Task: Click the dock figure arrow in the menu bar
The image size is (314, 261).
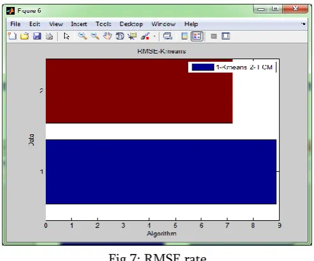Action: point(303,24)
